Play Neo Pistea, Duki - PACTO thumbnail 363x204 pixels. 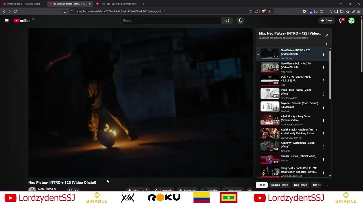(270, 67)
